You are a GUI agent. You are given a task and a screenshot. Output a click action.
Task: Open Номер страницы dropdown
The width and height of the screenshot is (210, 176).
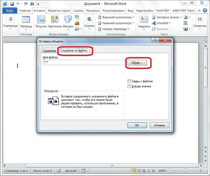[x=128, y=29]
